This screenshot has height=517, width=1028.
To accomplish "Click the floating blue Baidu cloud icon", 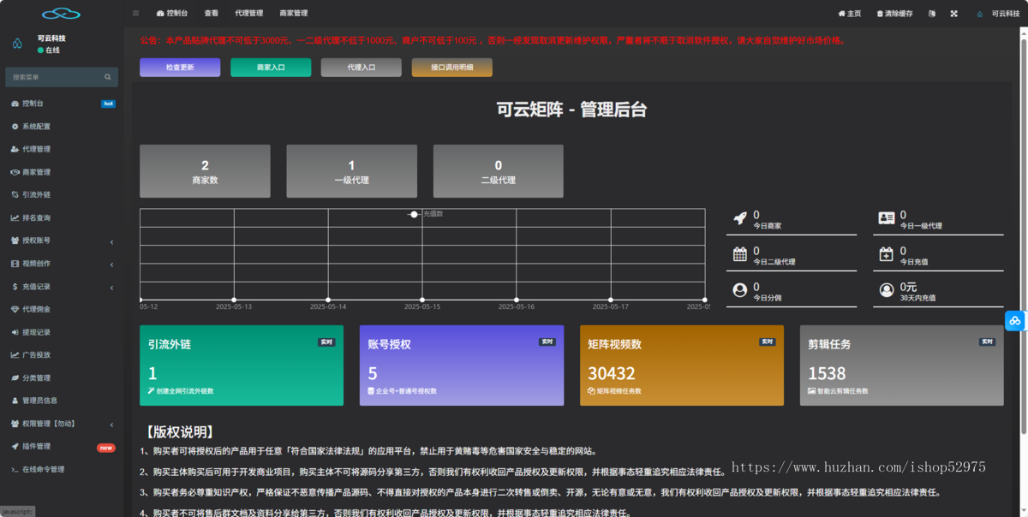I will (x=1015, y=320).
